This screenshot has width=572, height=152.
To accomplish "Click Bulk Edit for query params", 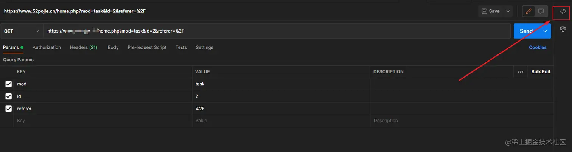I will pos(541,71).
